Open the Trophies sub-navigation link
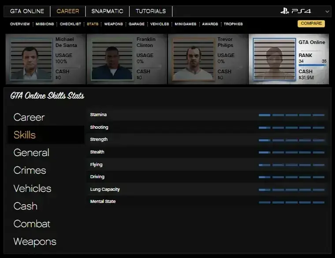 tap(233, 24)
